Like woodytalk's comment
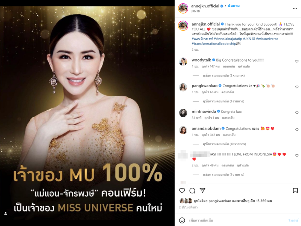 point(297,61)
